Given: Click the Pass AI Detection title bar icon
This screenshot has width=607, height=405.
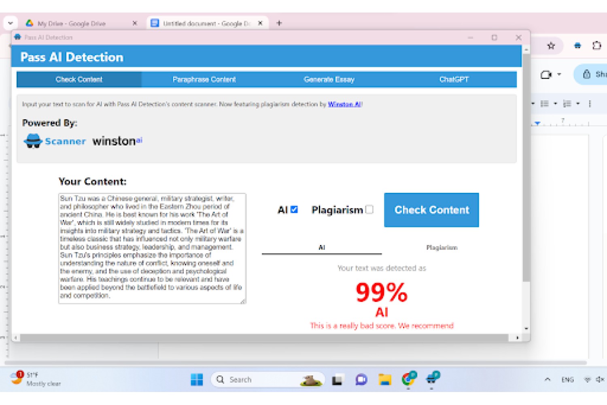Looking at the screenshot, I should click(x=17, y=37).
